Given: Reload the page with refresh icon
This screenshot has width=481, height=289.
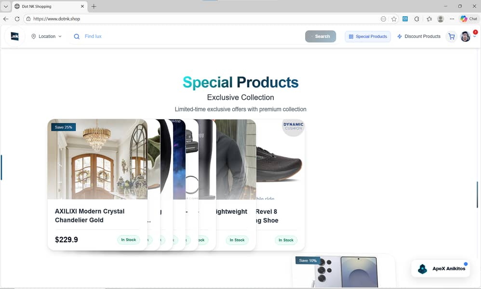Looking at the screenshot, I should [17, 19].
